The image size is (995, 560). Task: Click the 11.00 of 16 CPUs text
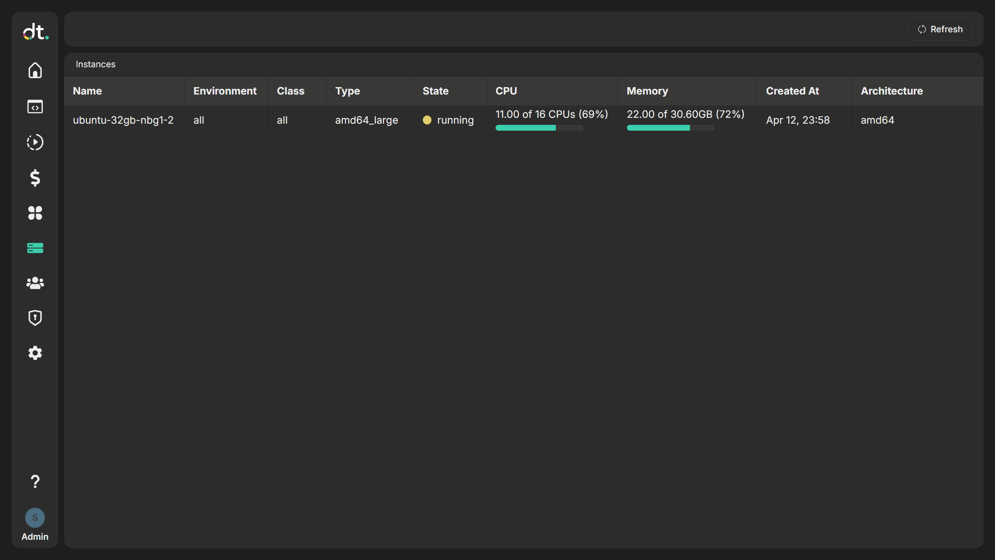point(552,114)
